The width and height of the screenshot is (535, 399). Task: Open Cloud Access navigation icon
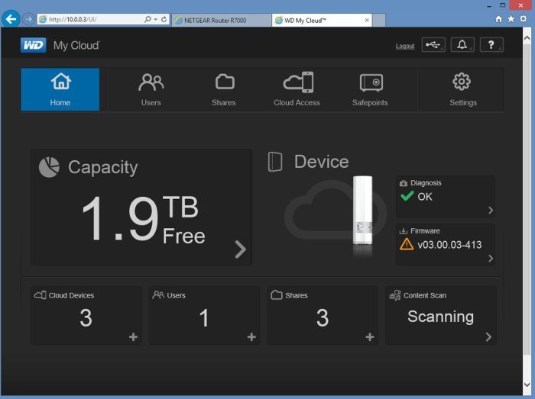[x=297, y=89]
